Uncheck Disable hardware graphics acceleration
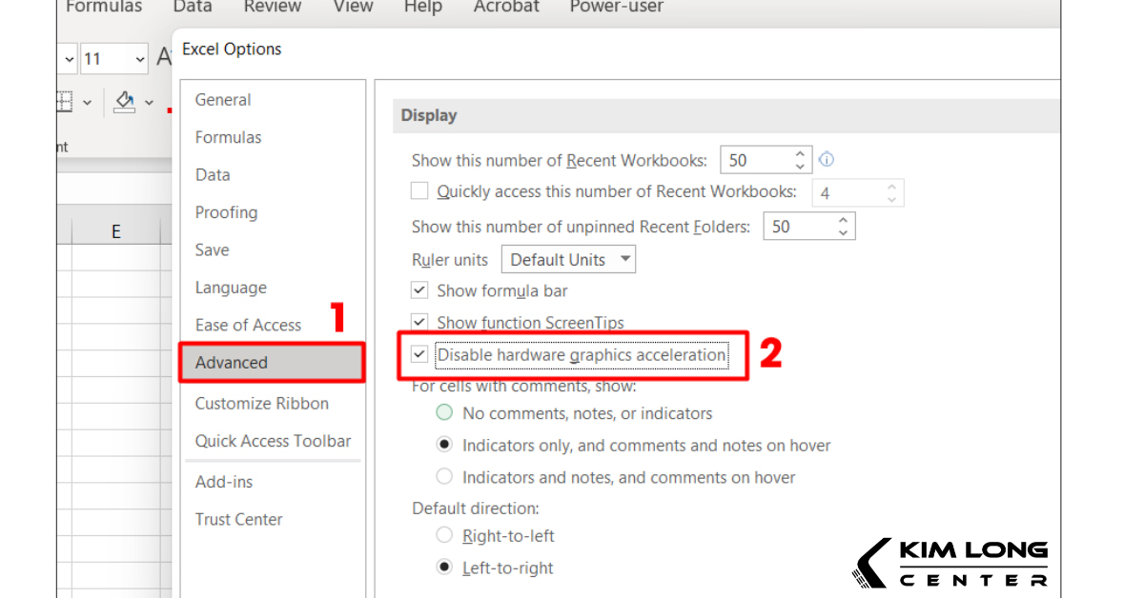This screenshot has width=1144, height=598. click(419, 354)
